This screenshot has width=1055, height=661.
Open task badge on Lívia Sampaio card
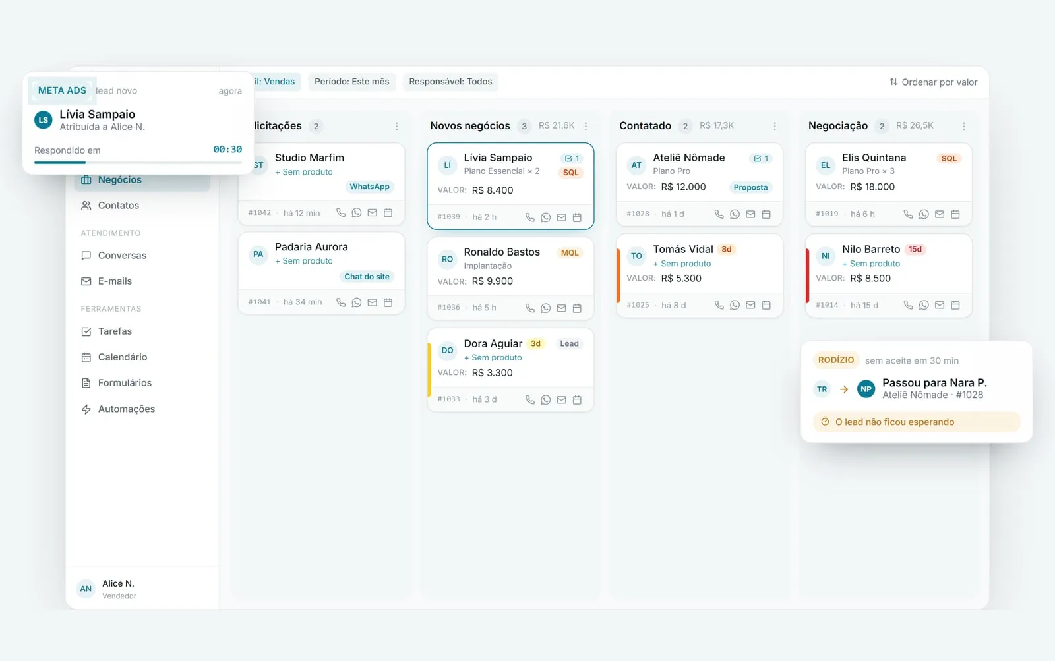[x=572, y=158]
